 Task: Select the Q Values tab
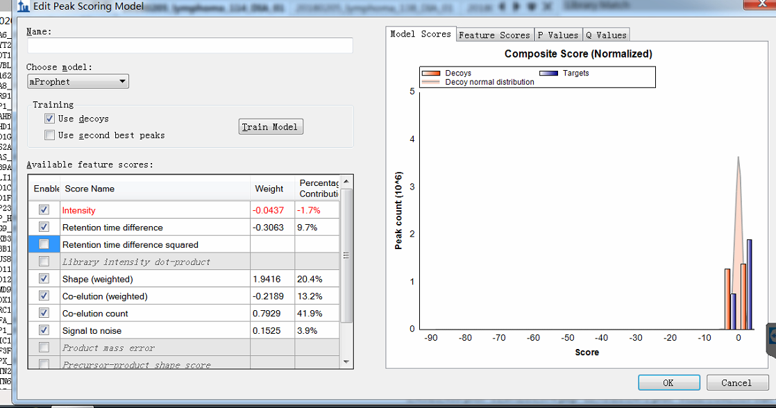pos(606,35)
